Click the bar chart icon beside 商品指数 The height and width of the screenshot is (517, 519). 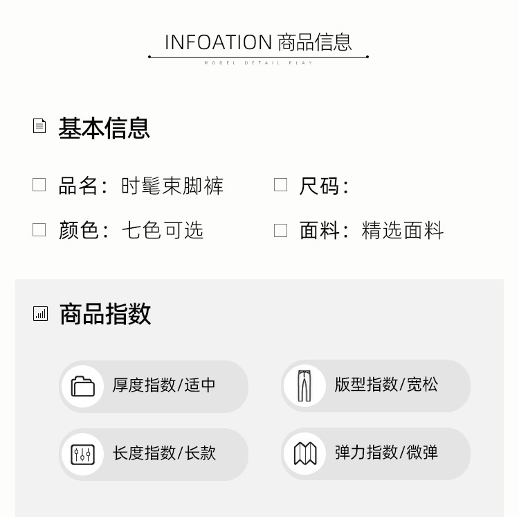(41, 314)
